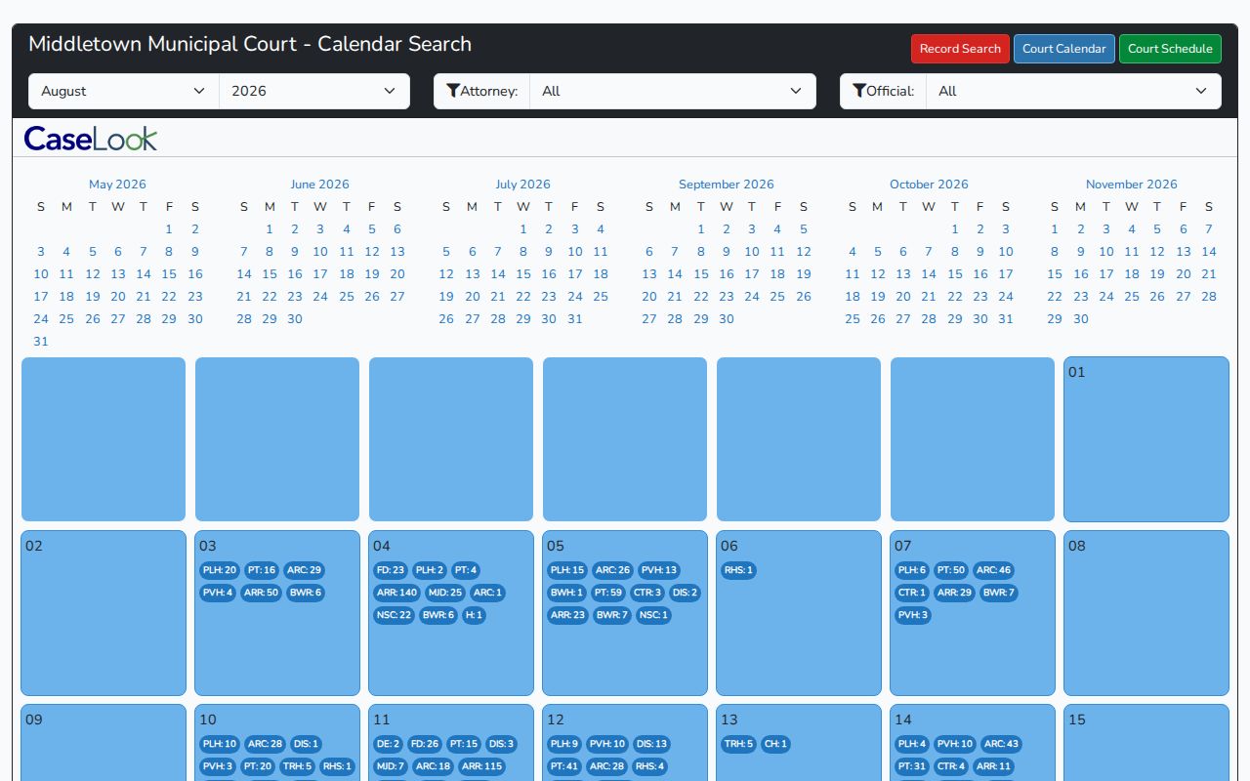Select day 31 in July 2026 mini calendar
This screenshot has width=1250, height=781.
(575, 319)
